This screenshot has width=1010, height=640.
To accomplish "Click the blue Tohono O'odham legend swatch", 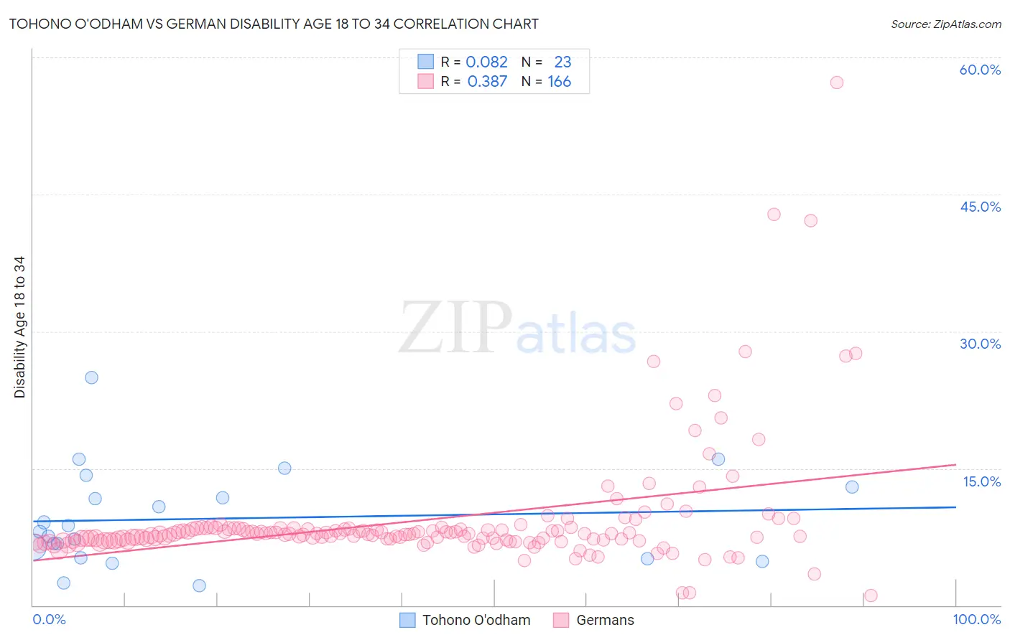I will [407, 620].
